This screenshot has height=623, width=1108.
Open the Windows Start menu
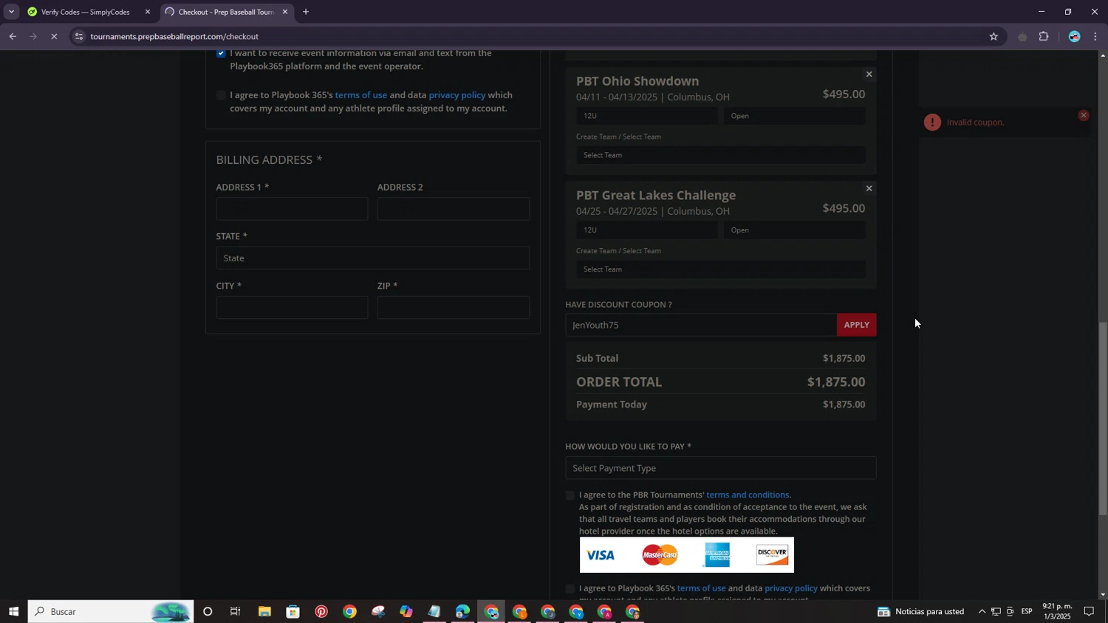point(13,611)
